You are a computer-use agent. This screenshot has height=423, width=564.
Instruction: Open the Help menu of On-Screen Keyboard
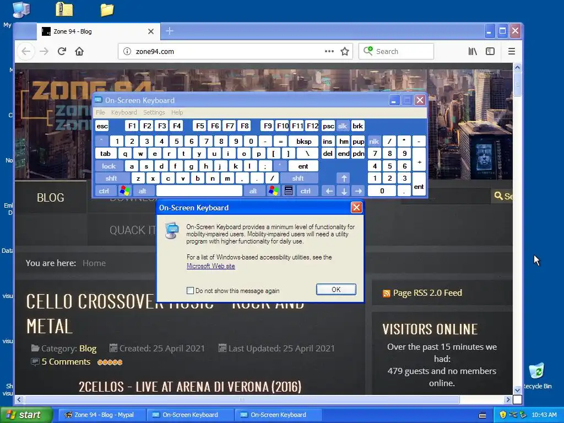click(x=177, y=112)
